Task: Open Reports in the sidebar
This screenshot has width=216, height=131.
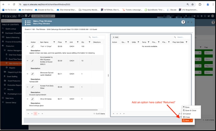Action: click(x=12, y=68)
